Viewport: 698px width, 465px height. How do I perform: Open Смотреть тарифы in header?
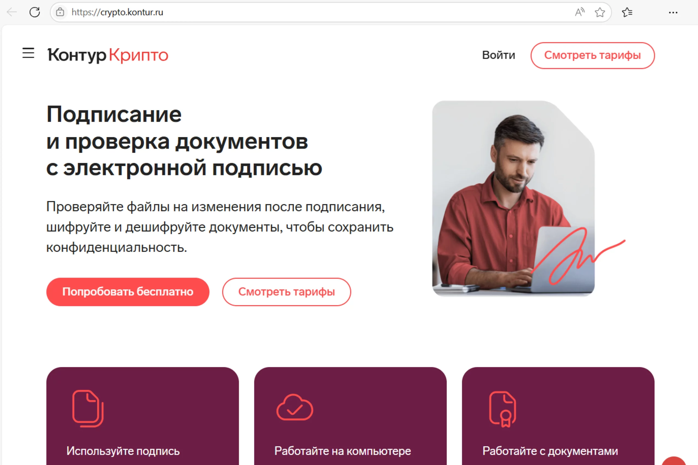592,56
